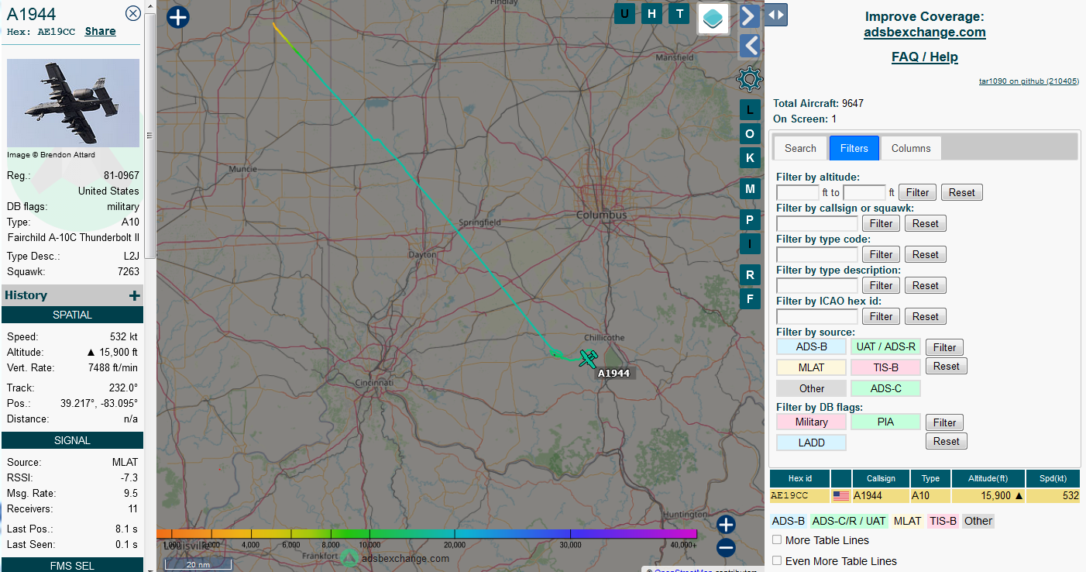The width and height of the screenshot is (1086, 572).
Task: Select PIA DB flag filter
Action: pos(886,422)
